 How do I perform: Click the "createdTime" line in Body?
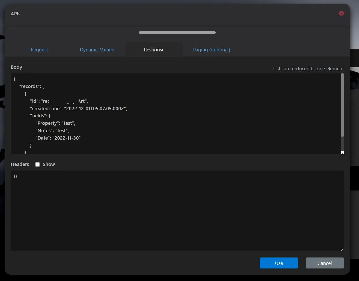tap(78, 108)
